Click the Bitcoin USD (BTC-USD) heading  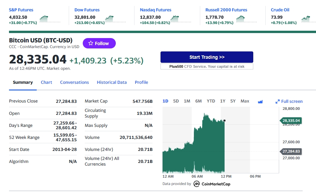click(41, 40)
